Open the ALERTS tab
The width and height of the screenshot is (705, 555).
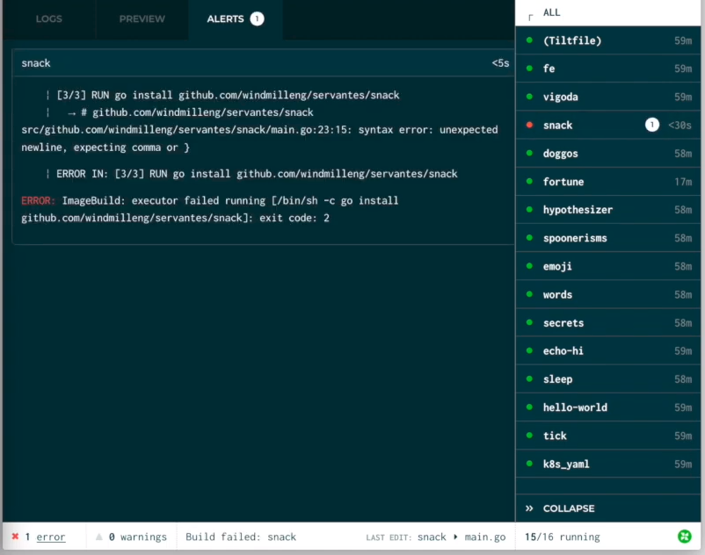[x=236, y=18]
